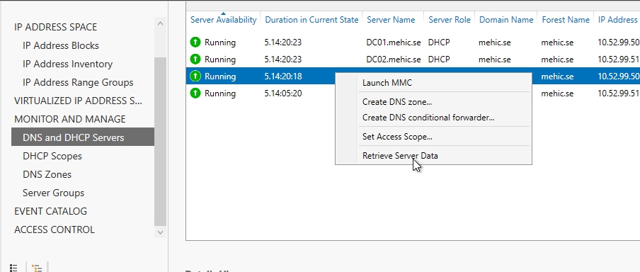Viewport: 640px width, 272px height.
Task: Click 10.52.99.51 address in DC02 row
Action: point(618,59)
